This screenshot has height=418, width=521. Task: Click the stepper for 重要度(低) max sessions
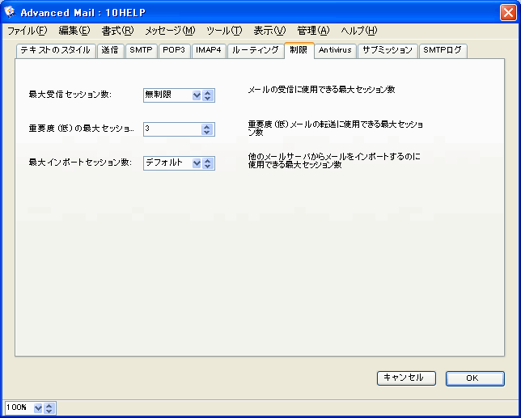click(x=208, y=129)
